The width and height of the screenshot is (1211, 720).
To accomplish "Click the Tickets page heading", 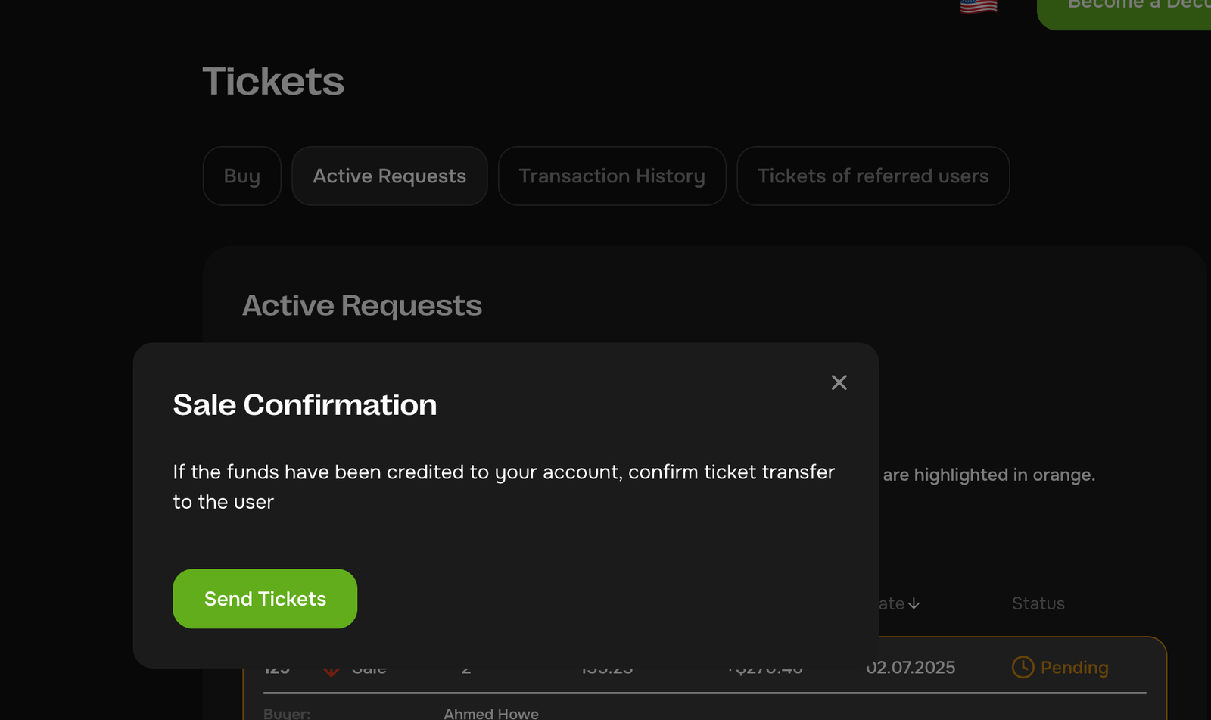I will [x=273, y=81].
